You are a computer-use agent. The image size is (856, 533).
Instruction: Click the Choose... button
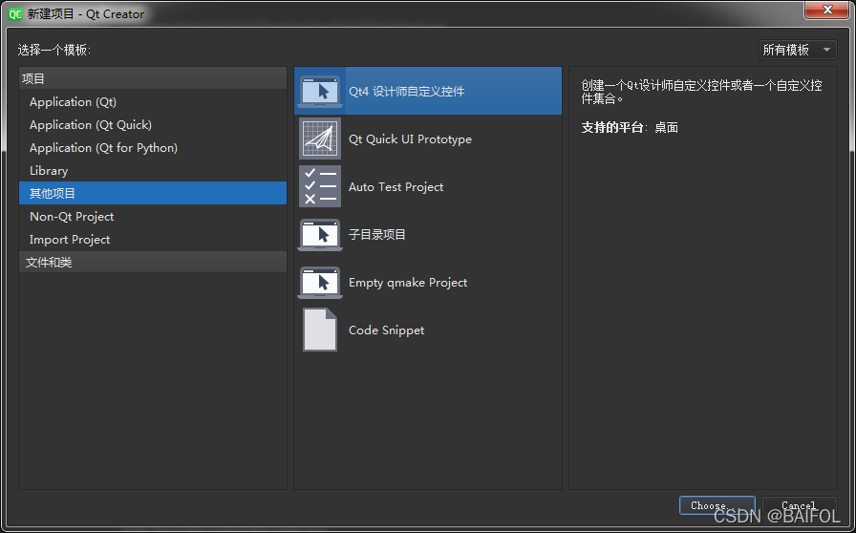717,505
